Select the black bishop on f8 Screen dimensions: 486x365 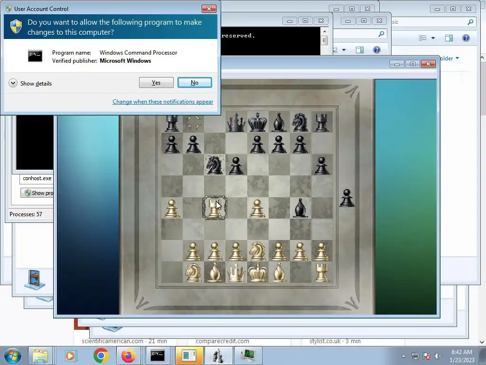point(279,122)
